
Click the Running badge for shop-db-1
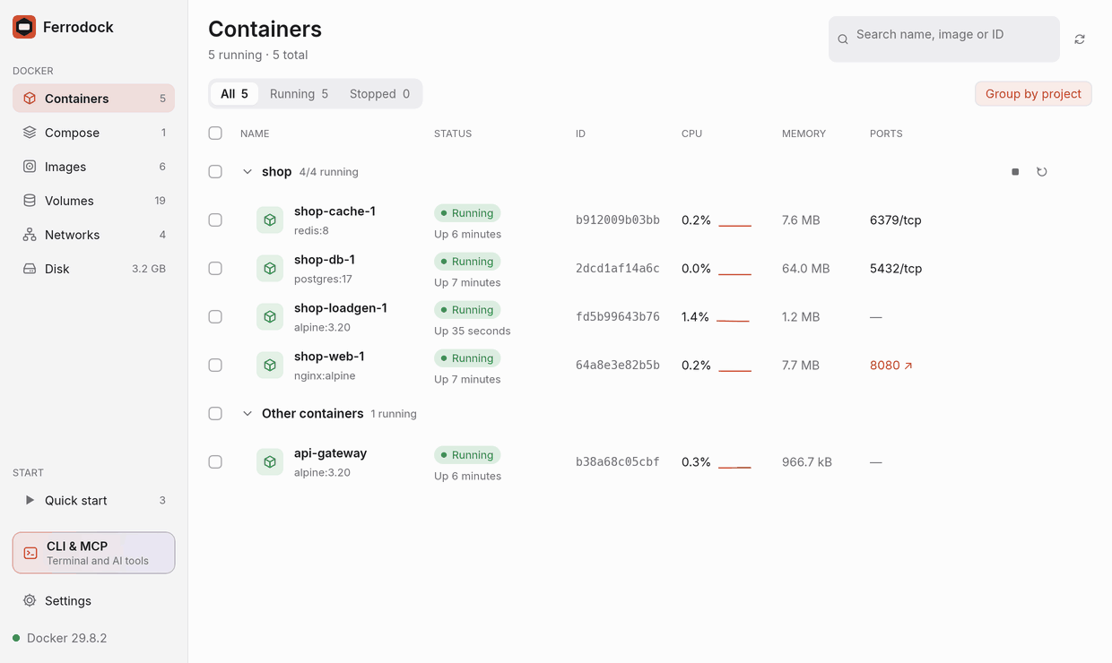(467, 262)
